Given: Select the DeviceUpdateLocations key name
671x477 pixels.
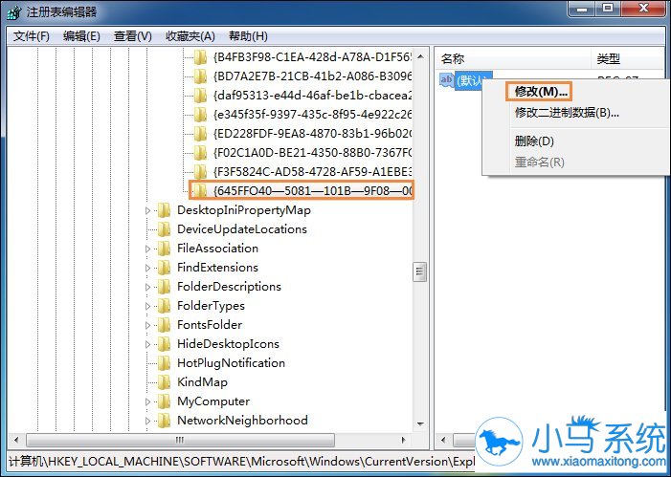Looking at the screenshot, I should click(x=242, y=229).
